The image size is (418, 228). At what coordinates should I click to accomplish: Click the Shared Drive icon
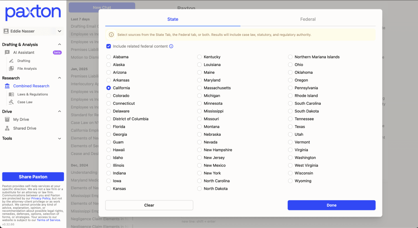7,128
